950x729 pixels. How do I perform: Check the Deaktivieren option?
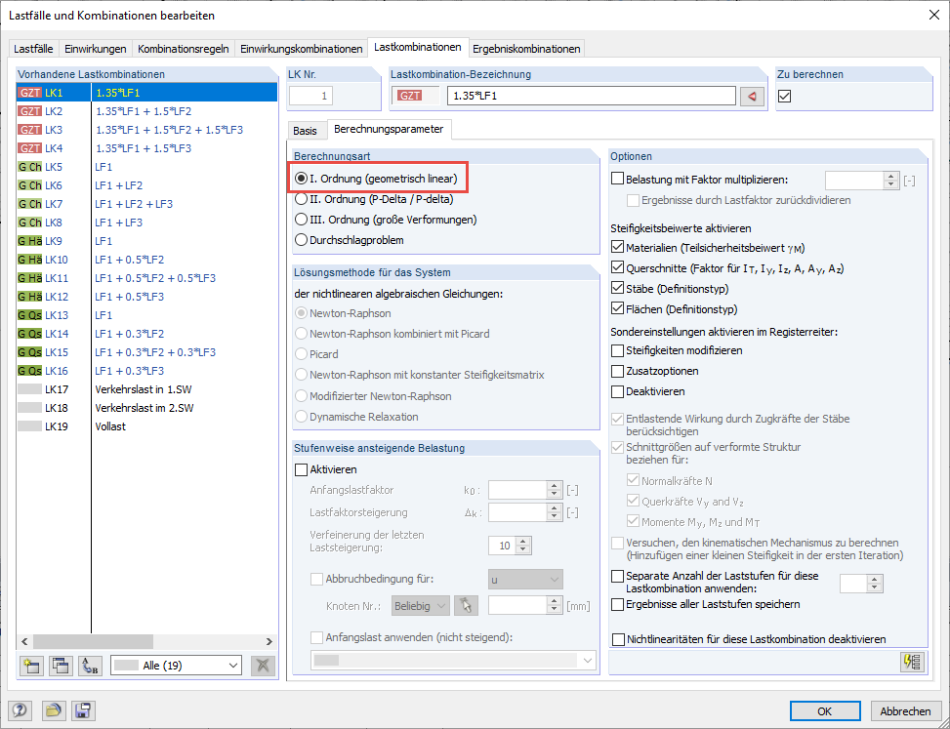[x=617, y=391]
